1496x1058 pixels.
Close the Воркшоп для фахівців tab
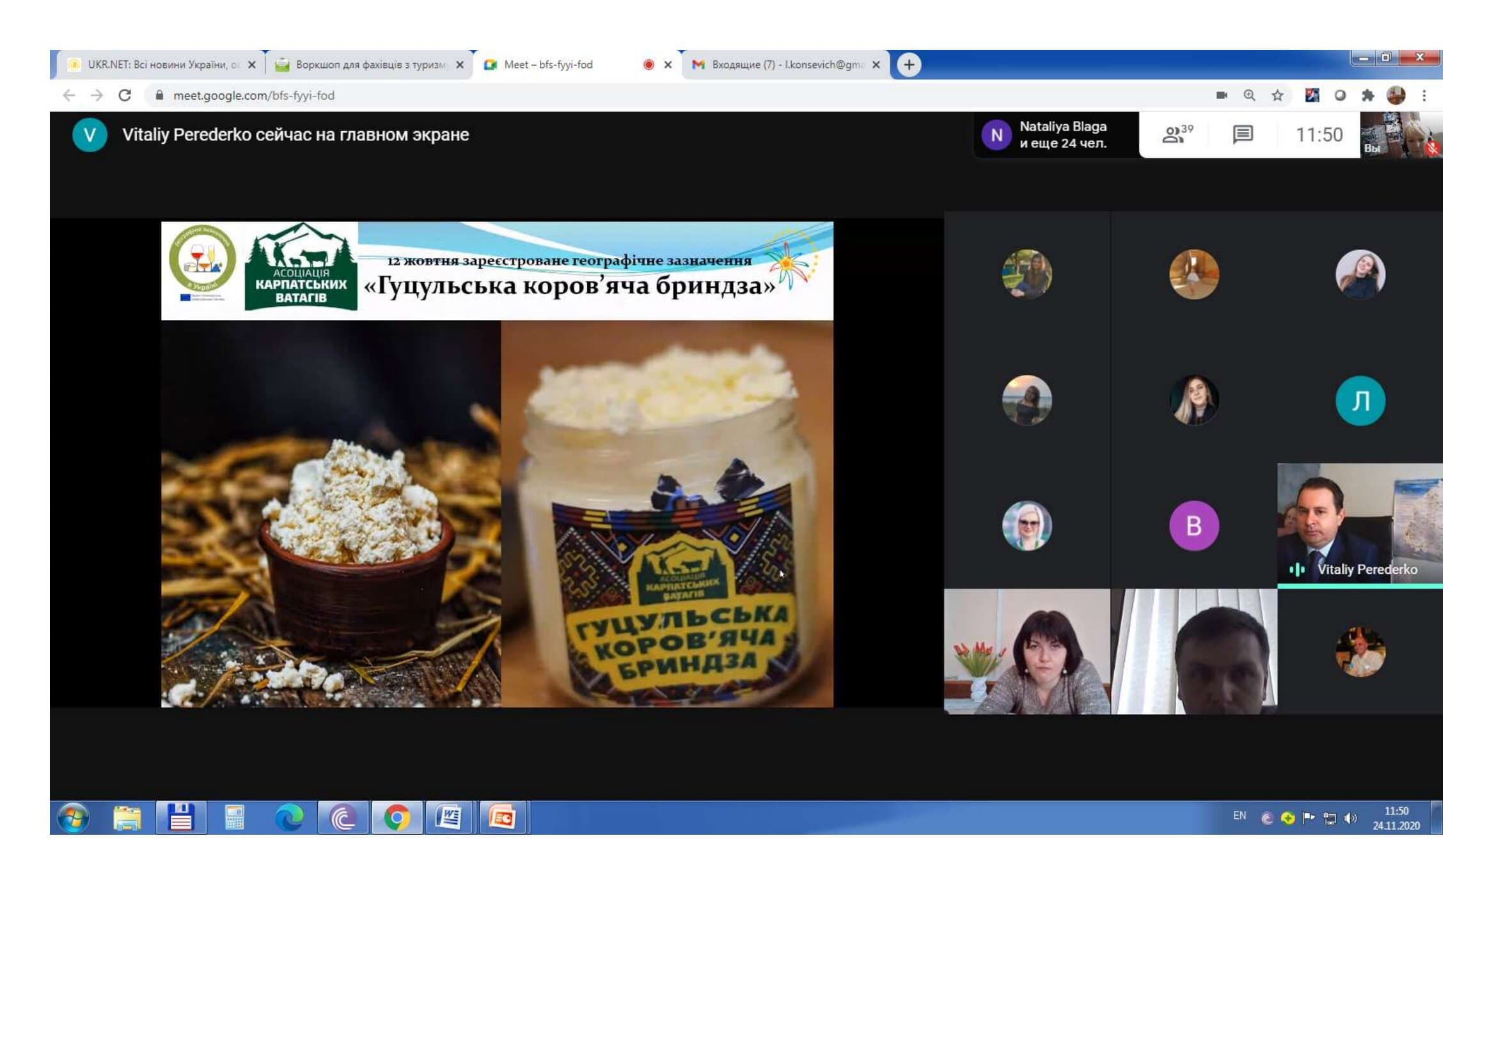tap(460, 65)
